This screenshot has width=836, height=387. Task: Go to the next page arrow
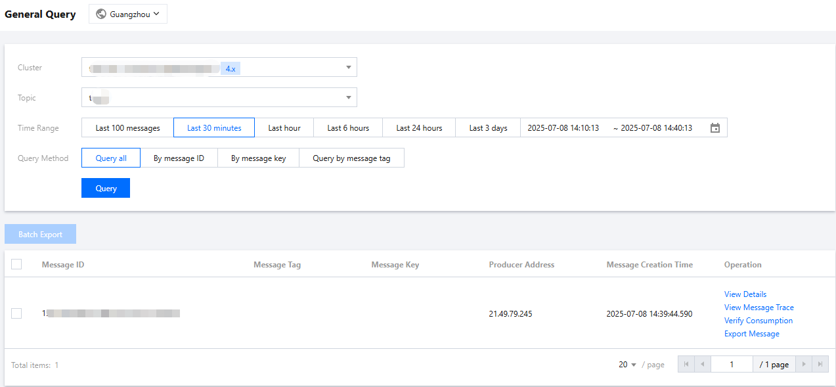click(x=804, y=365)
